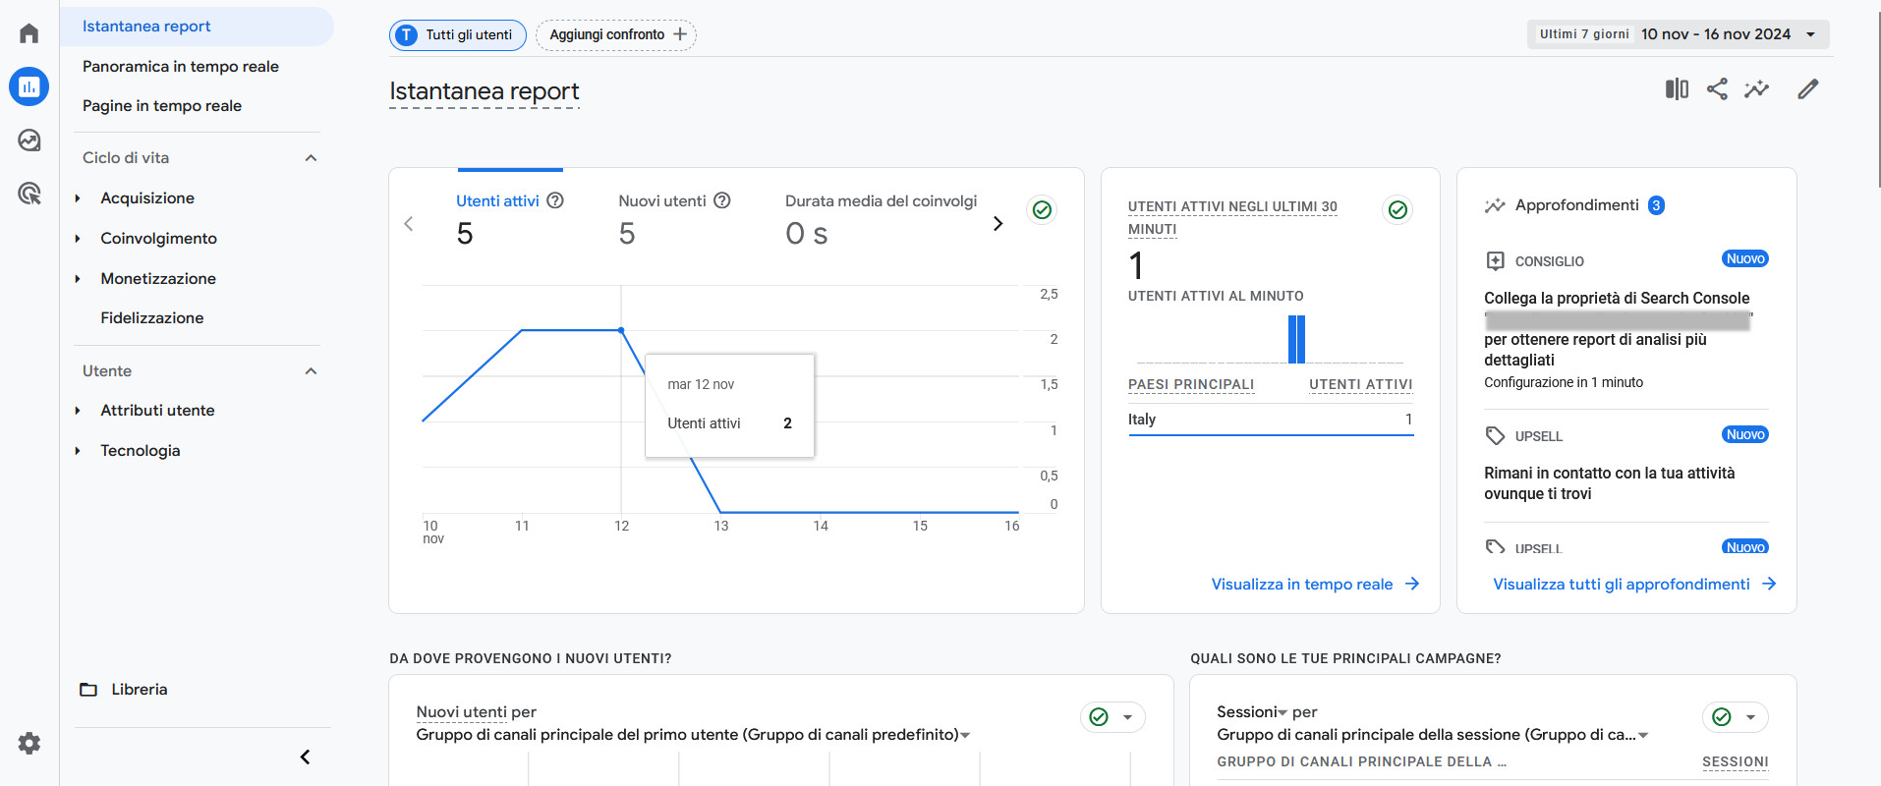Click the compare/edit comparisons icon
The height and width of the screenshot is (786, 1881).
(1677, 89)
